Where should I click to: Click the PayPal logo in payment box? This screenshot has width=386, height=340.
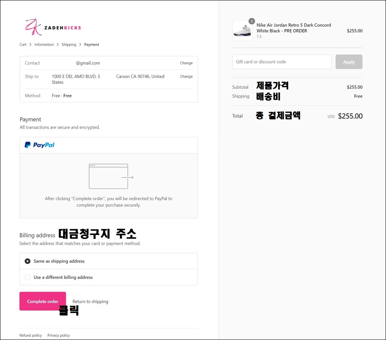point(39,145)
